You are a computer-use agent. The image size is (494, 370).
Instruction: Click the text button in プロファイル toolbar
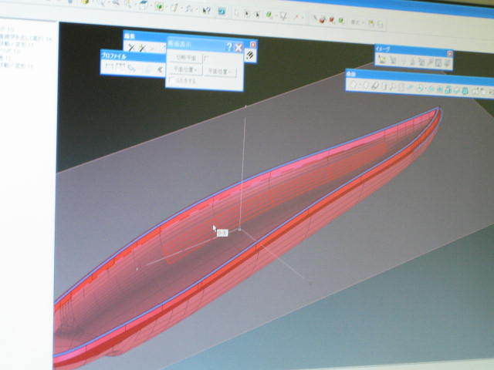[x=115, y=65]
